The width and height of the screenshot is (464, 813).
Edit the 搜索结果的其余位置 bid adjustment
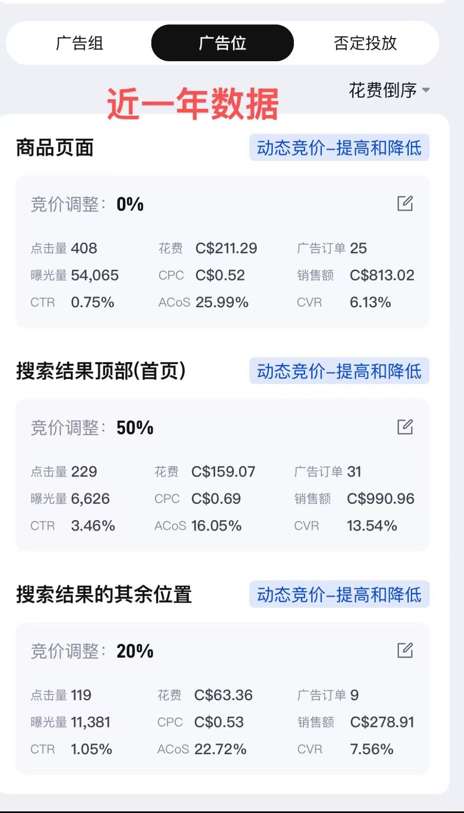(405, 651)
